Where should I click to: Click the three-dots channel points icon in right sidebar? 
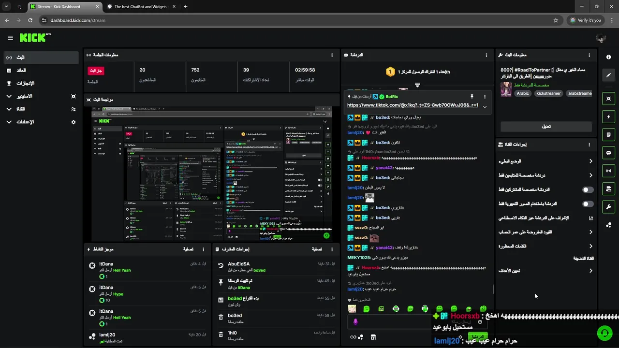(x=608, y=225)
